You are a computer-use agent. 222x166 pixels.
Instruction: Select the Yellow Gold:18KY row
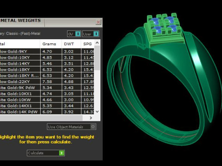pos(47,70)
